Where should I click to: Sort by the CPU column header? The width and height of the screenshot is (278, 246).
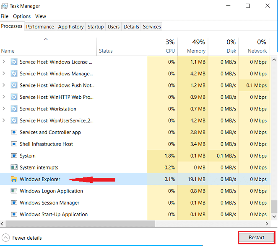162,47
